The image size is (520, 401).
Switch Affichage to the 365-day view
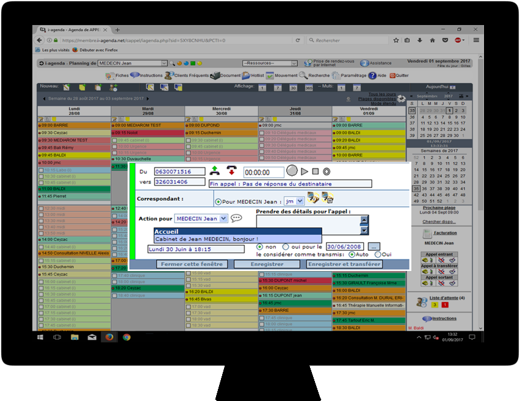pyautogui.click(x=309, y=88)
